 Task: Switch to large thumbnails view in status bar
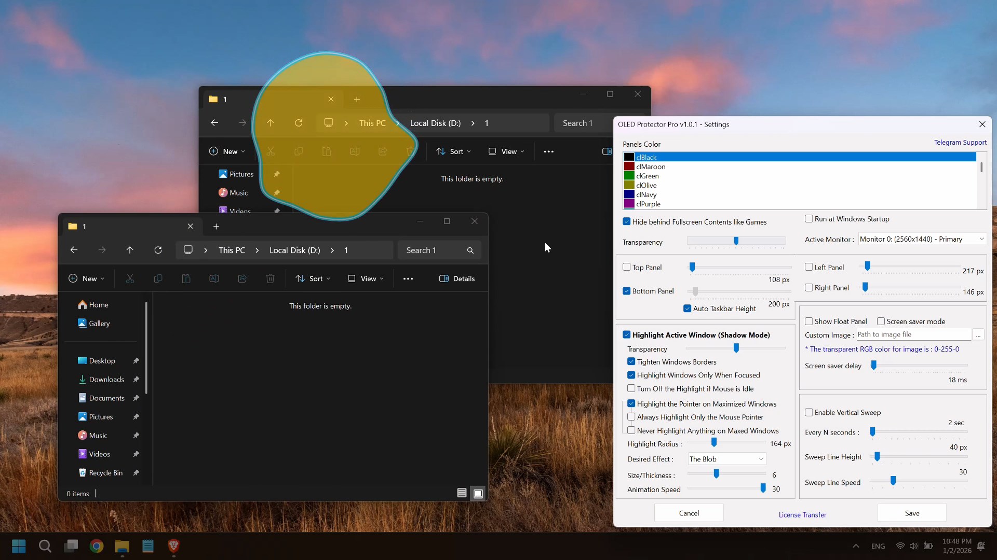(x=478, y=493)
